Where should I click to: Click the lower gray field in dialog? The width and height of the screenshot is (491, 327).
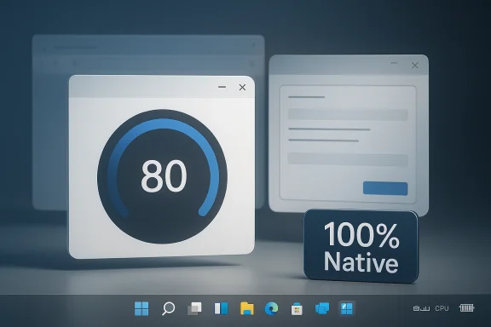click(348, 159)
